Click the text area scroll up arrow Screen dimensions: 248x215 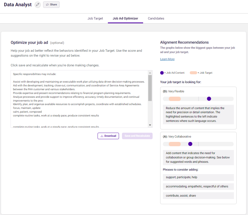pos(150,73)
